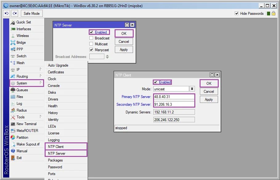Image resolution: width=280 pixels, height=180 pixels.
Task: Select the Switch icon
Action: coord(13,56)
